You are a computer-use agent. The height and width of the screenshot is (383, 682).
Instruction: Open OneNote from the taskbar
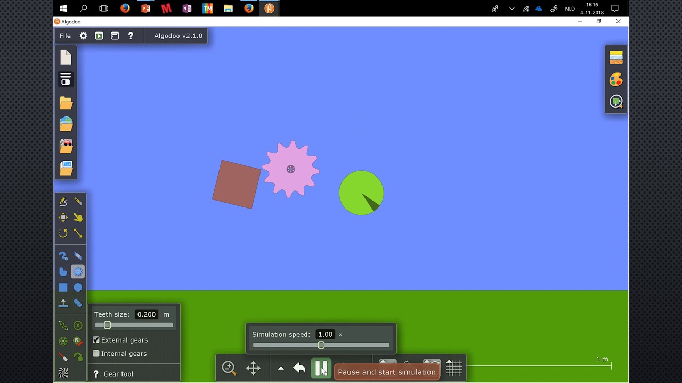(186, 8)
